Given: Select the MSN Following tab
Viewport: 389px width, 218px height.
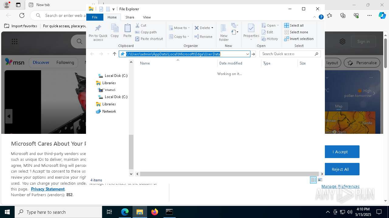Looking at the screenshot, I should click(x=65, y=62).
